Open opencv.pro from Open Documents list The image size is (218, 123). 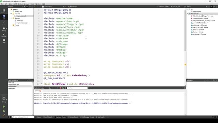coord(12,88)
